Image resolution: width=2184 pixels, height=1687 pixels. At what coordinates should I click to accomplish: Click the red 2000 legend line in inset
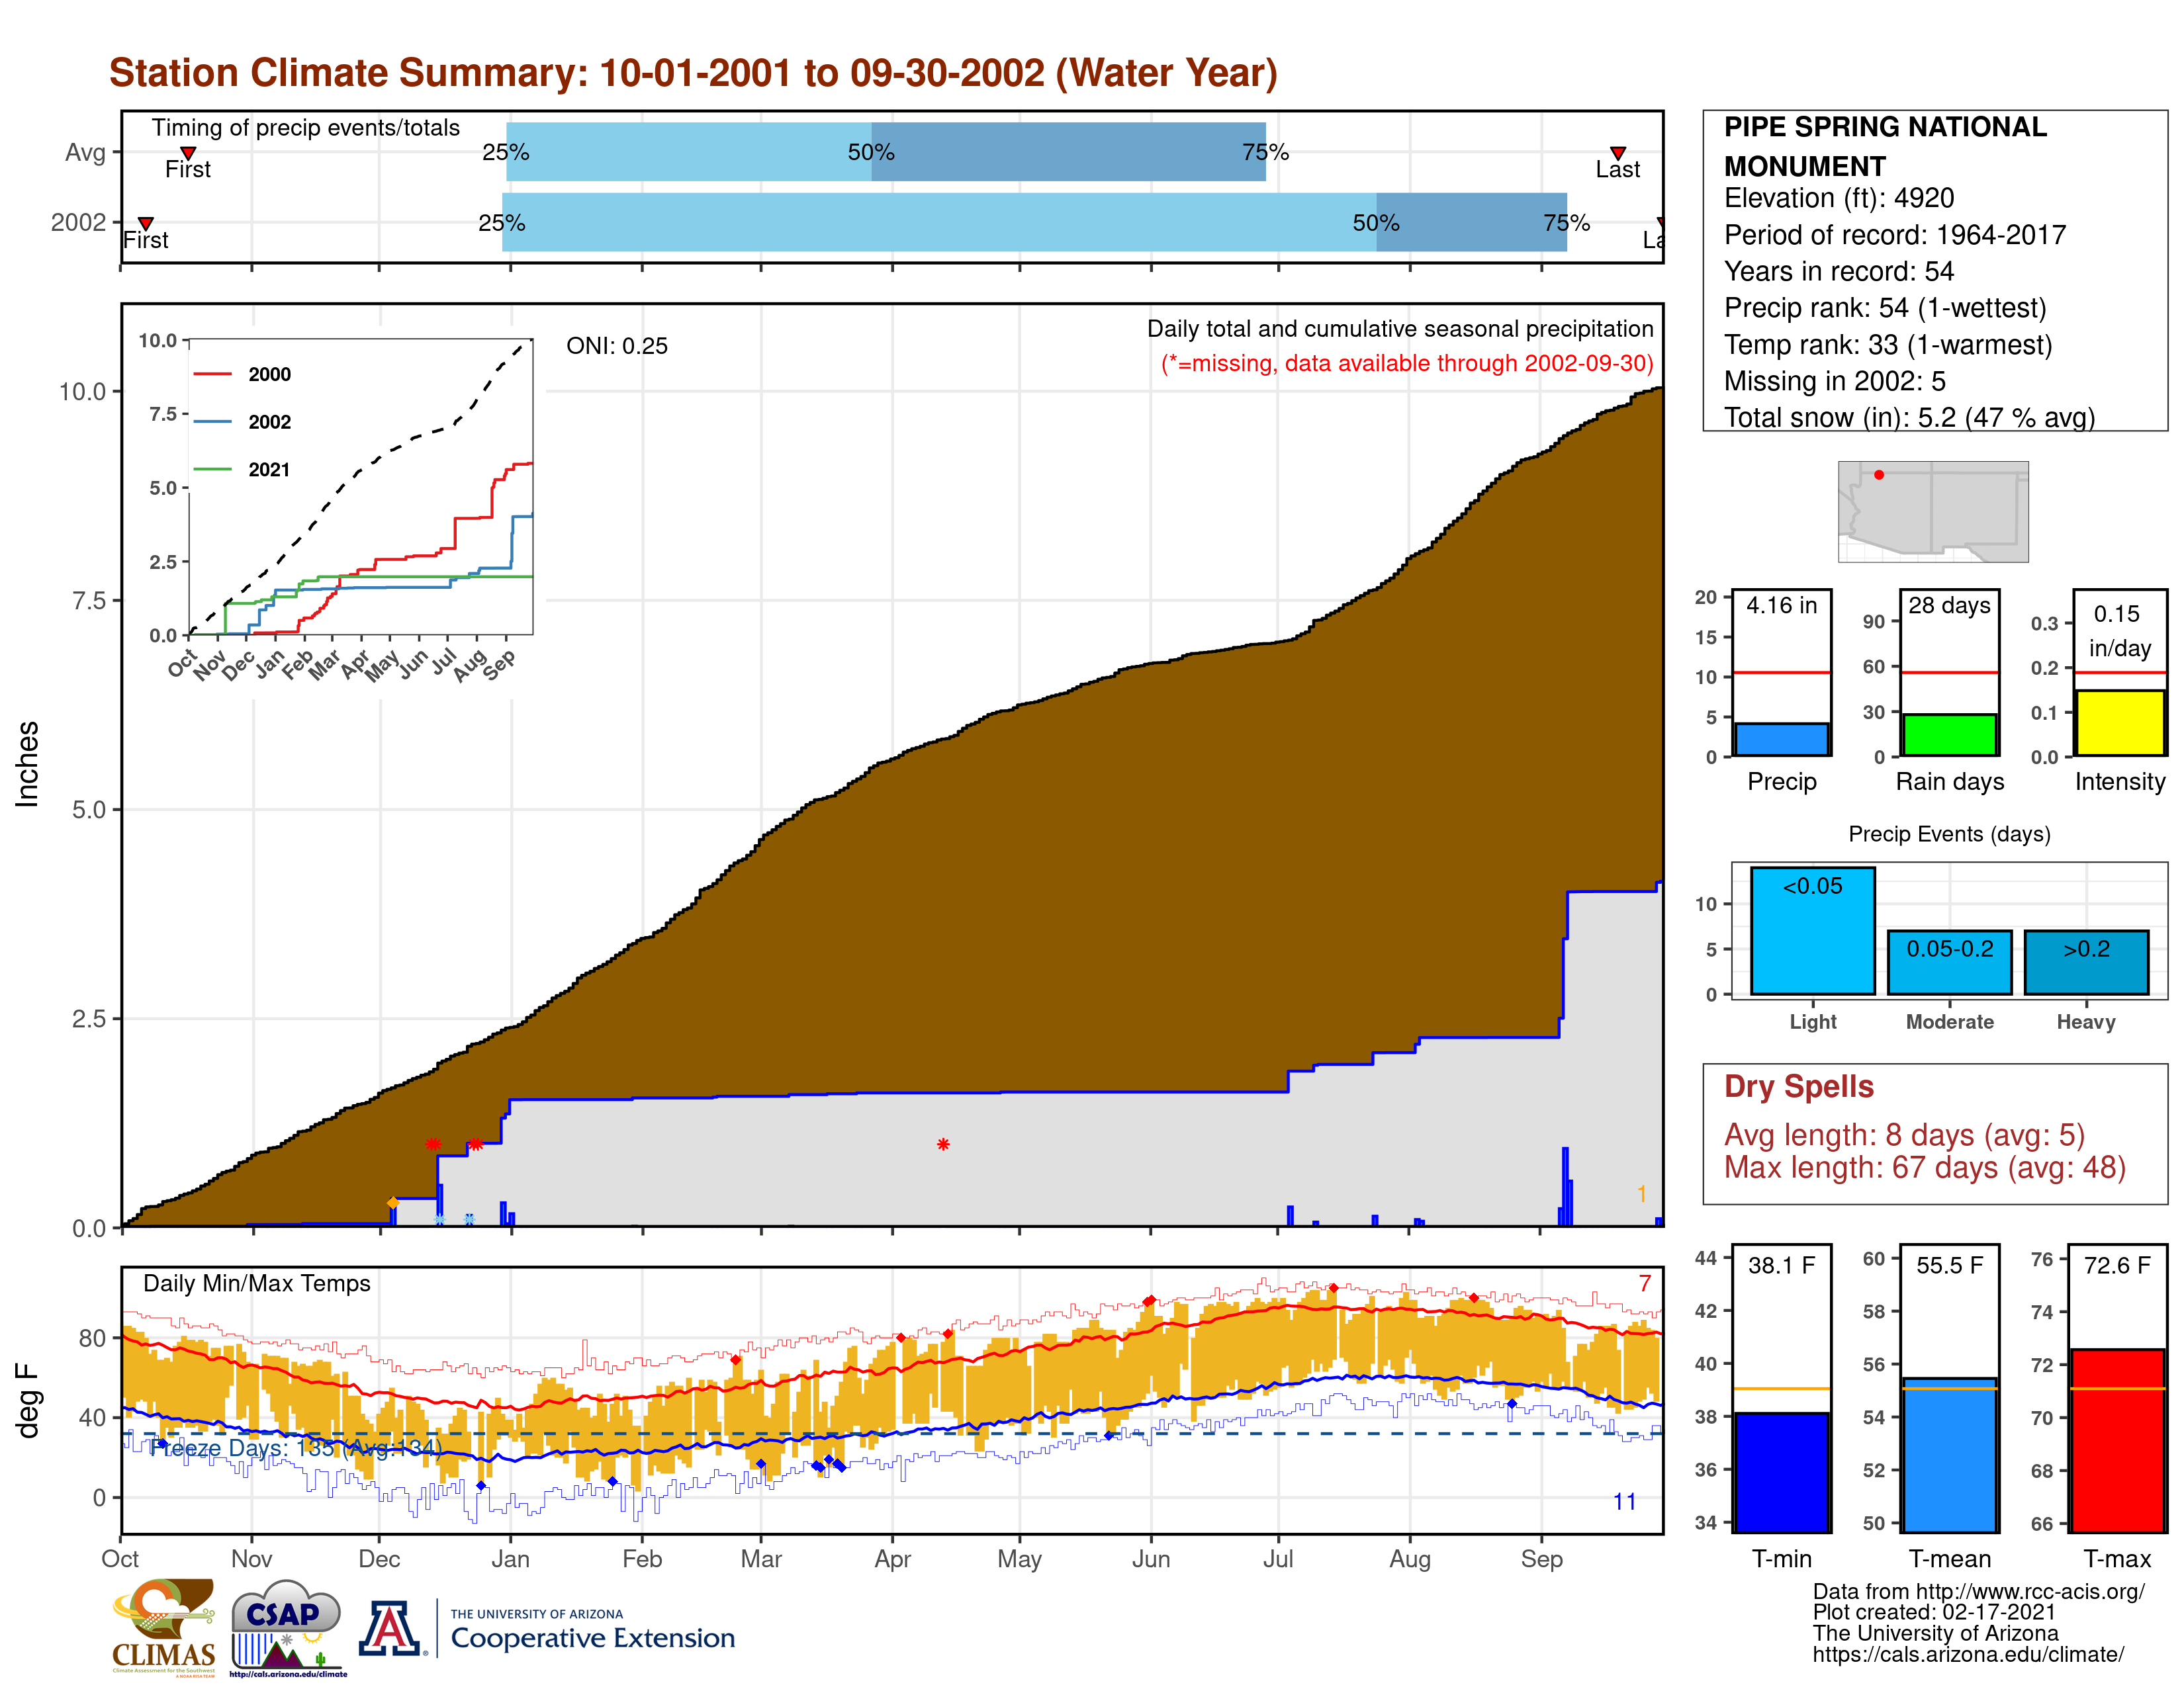click(212, 374)
